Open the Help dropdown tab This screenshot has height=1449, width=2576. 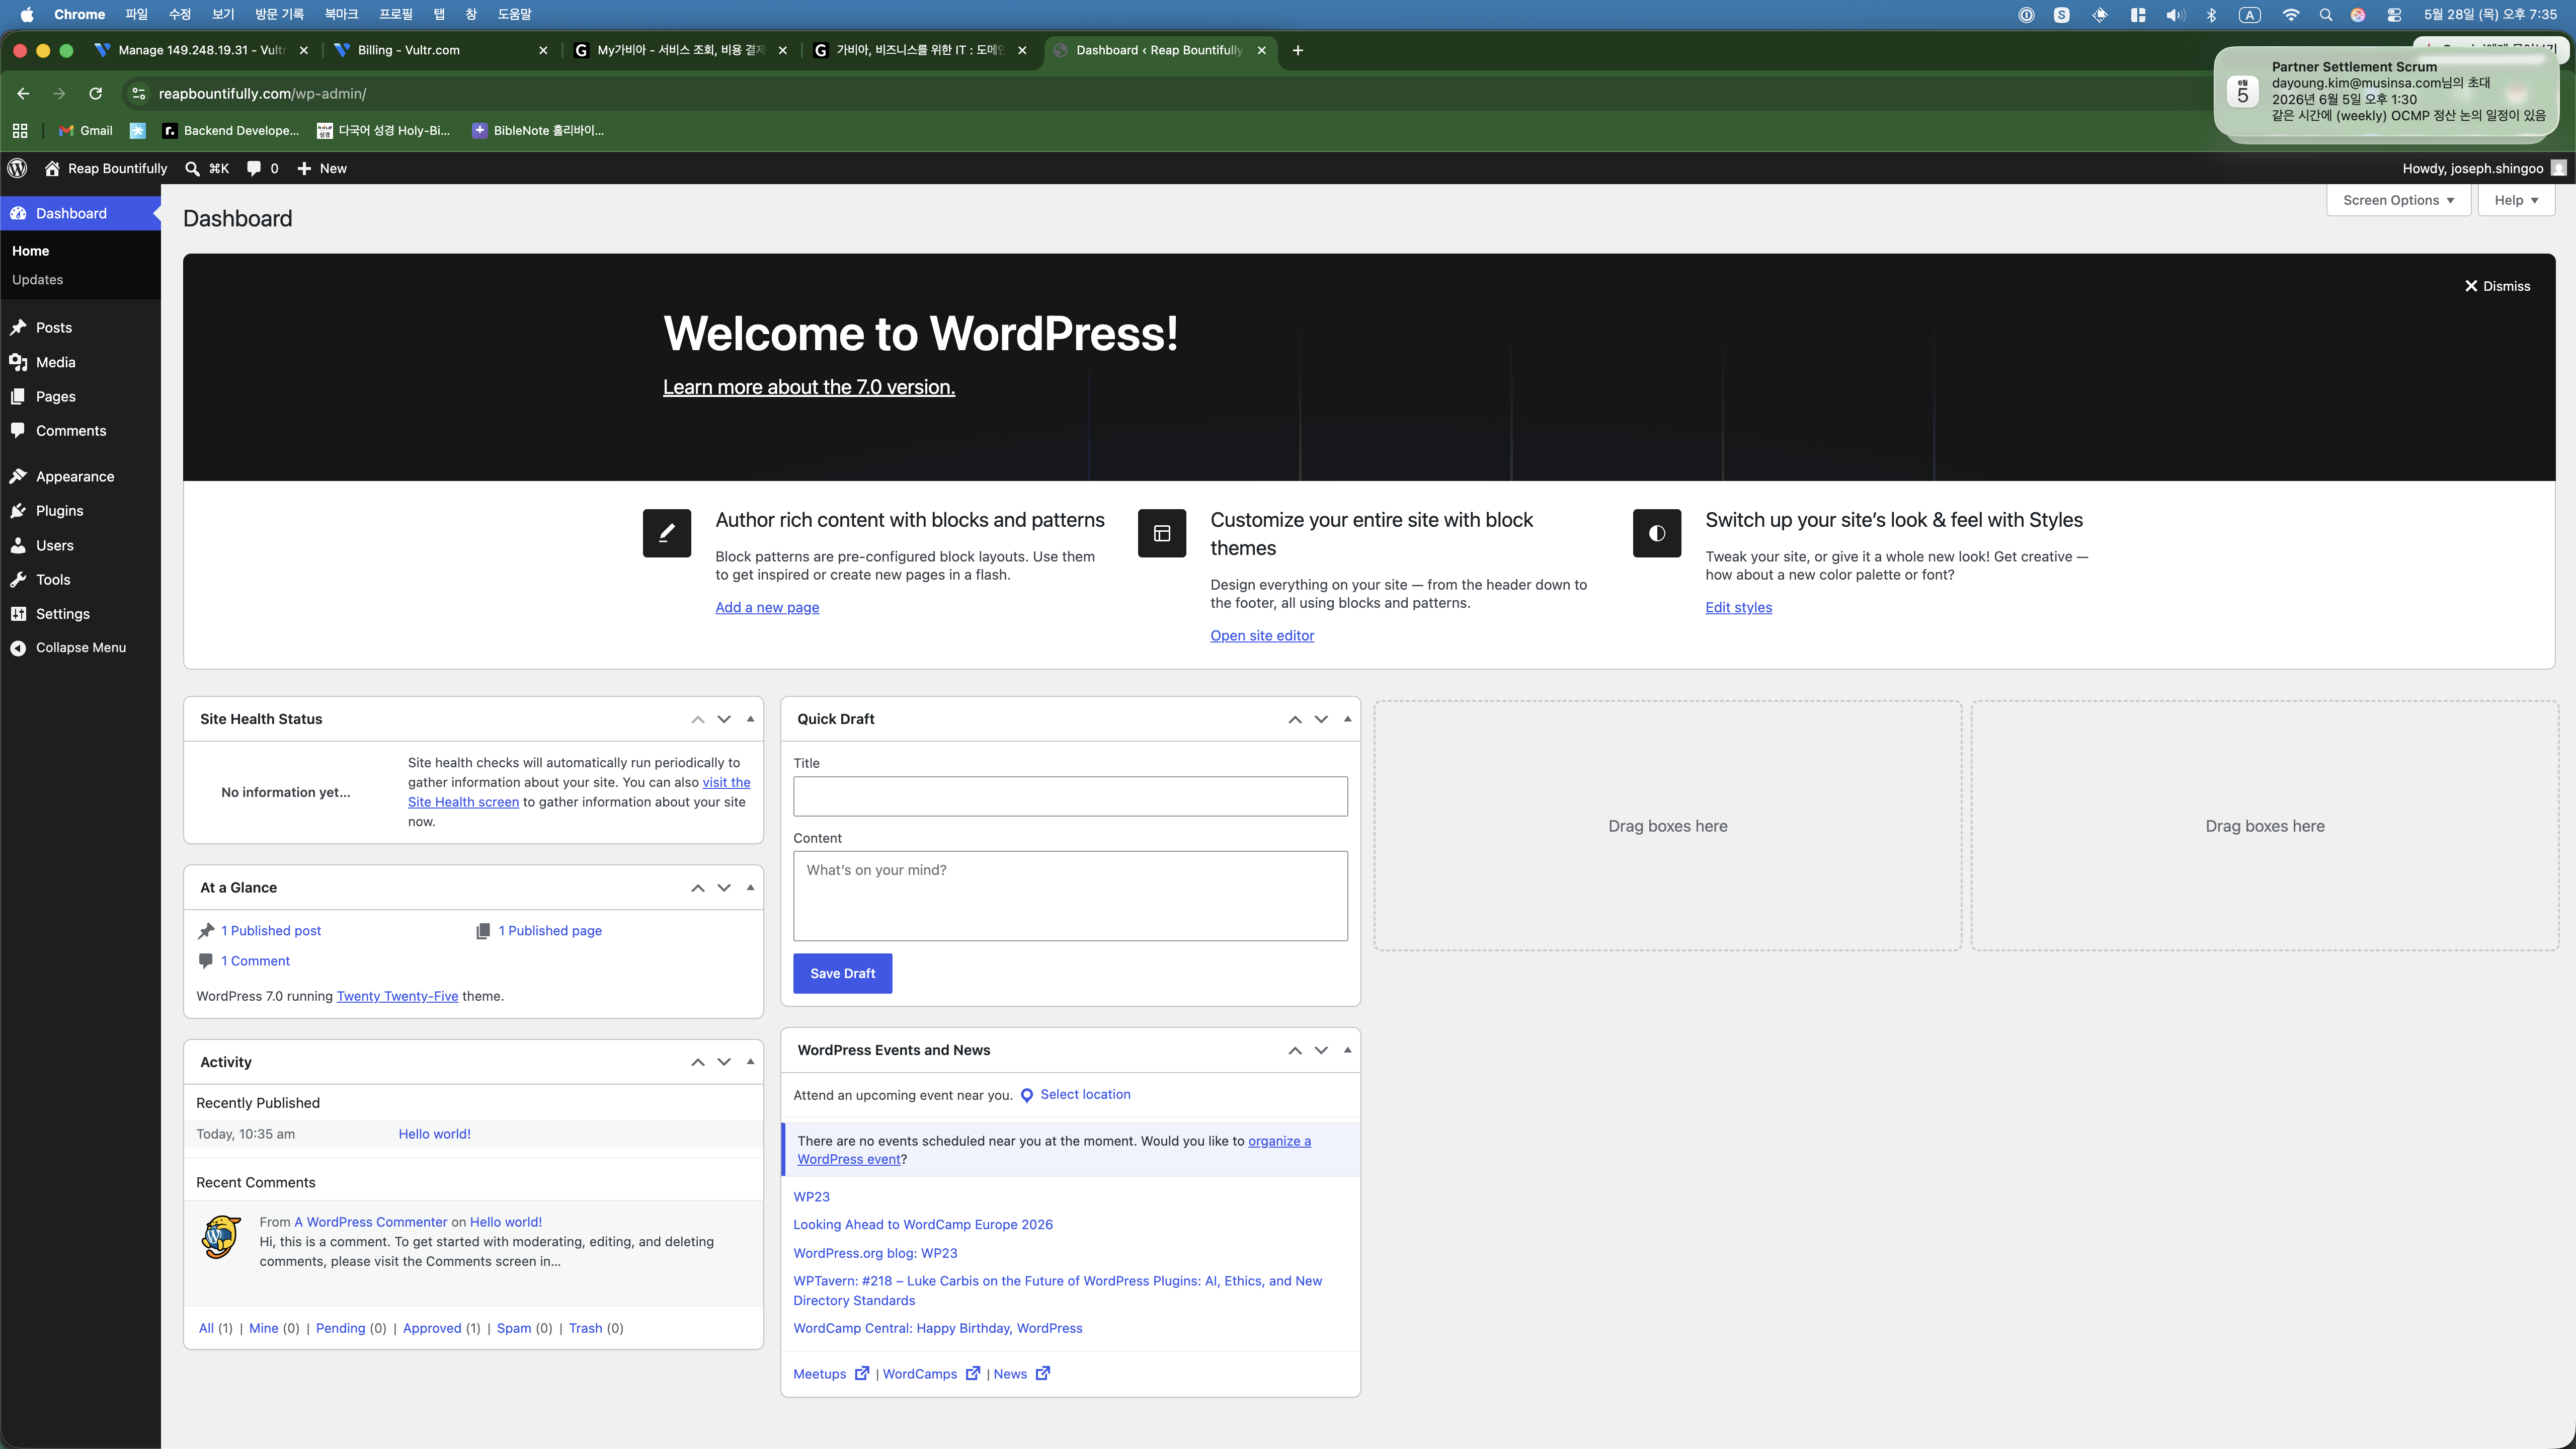click(2516, 200)
